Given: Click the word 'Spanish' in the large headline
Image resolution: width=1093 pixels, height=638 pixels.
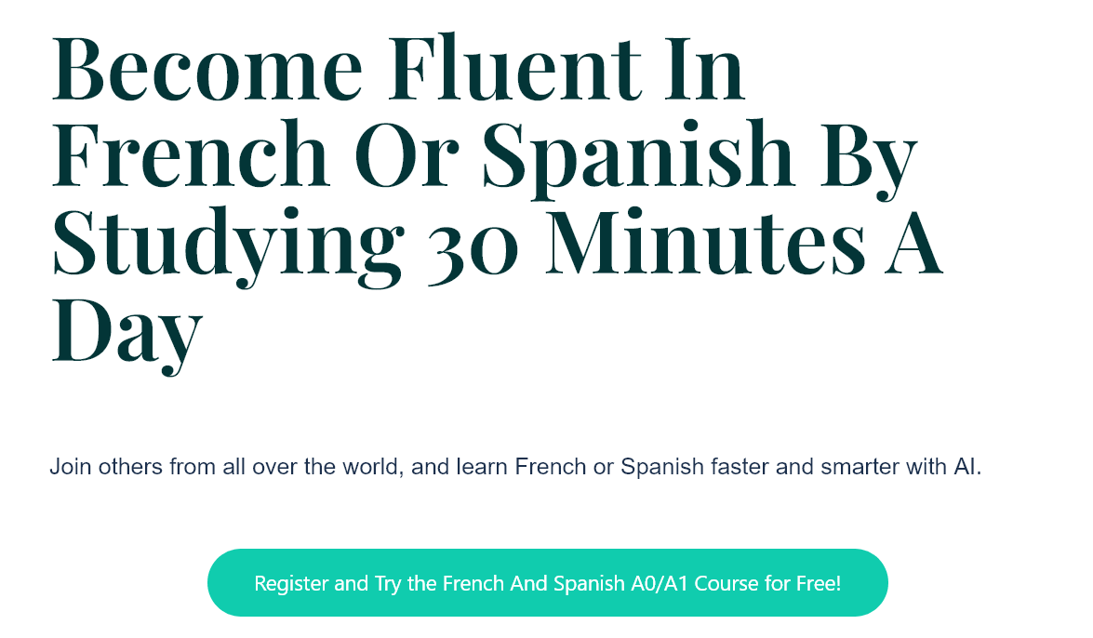Looking at the screenshot, I should 638,159.
